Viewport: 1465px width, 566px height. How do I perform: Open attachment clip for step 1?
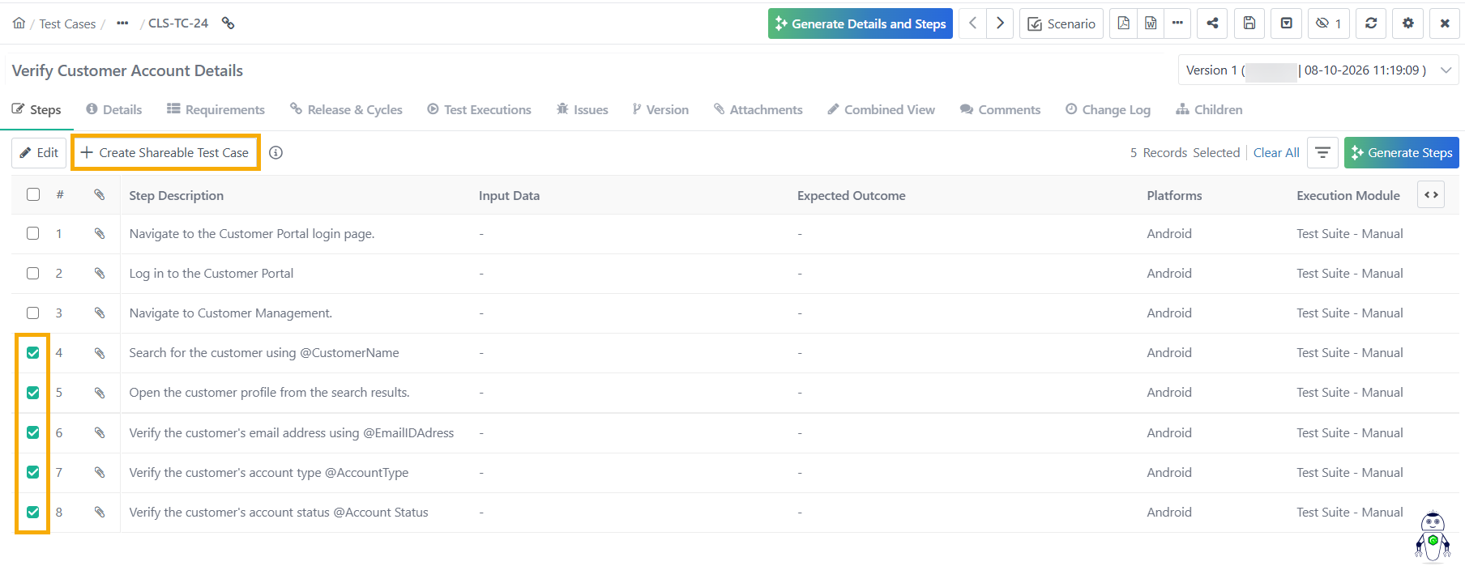(100, 233)
